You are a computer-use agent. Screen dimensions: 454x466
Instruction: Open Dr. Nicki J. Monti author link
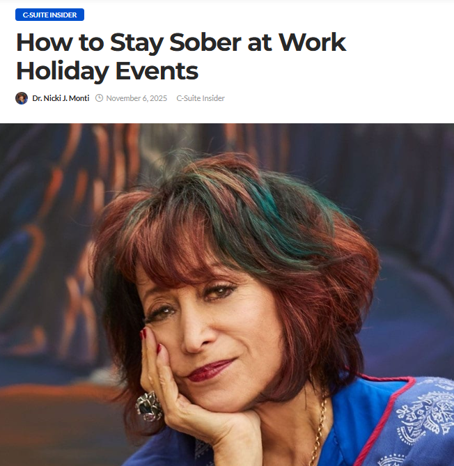61,98
